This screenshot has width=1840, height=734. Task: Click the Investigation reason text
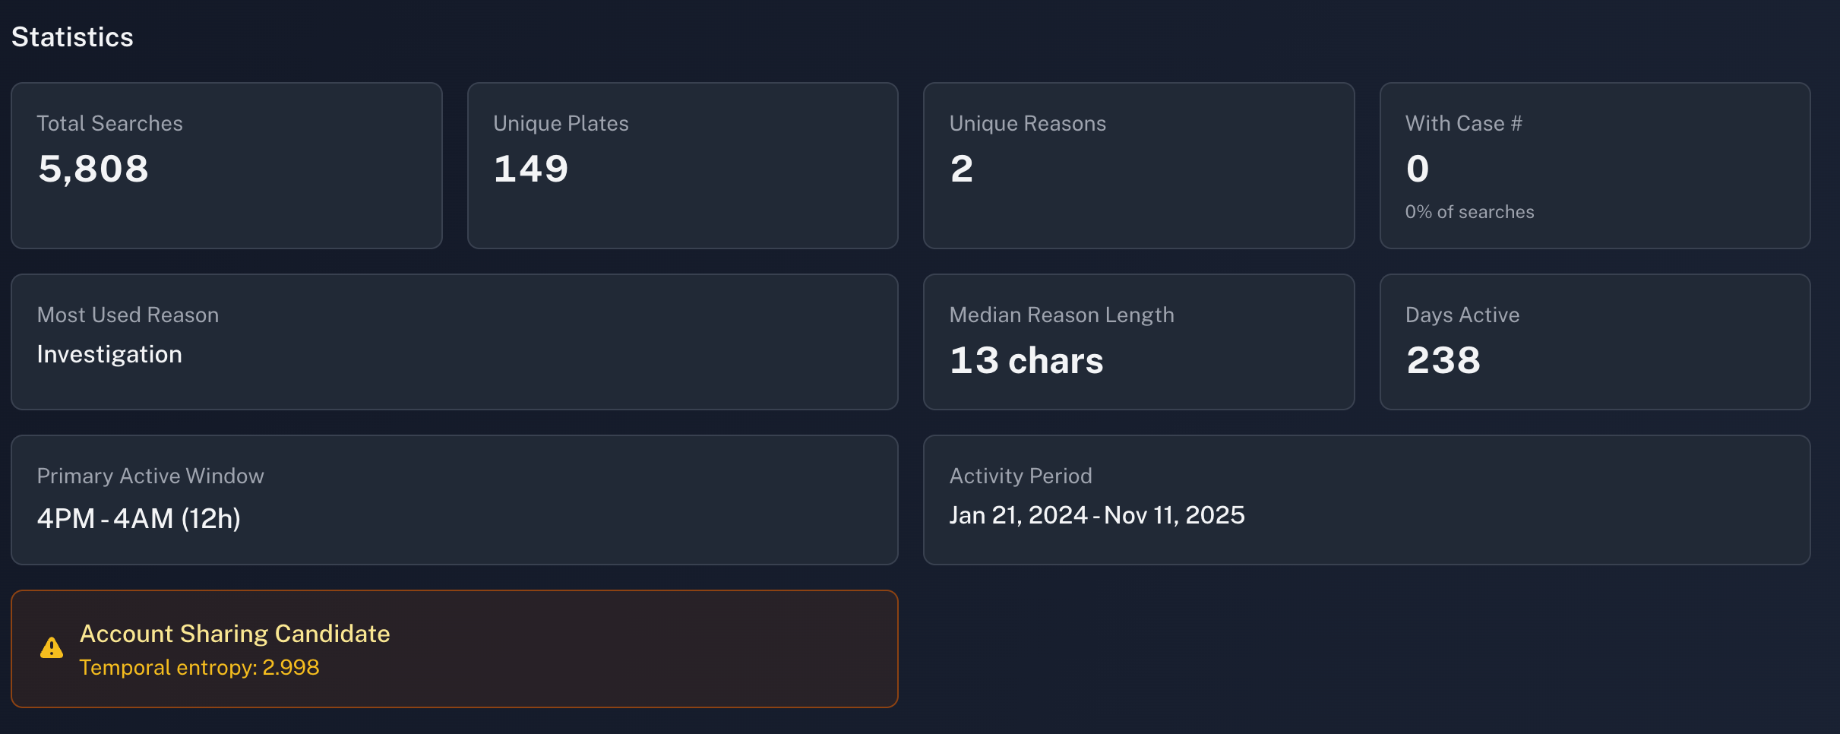(x=109, y=355)
